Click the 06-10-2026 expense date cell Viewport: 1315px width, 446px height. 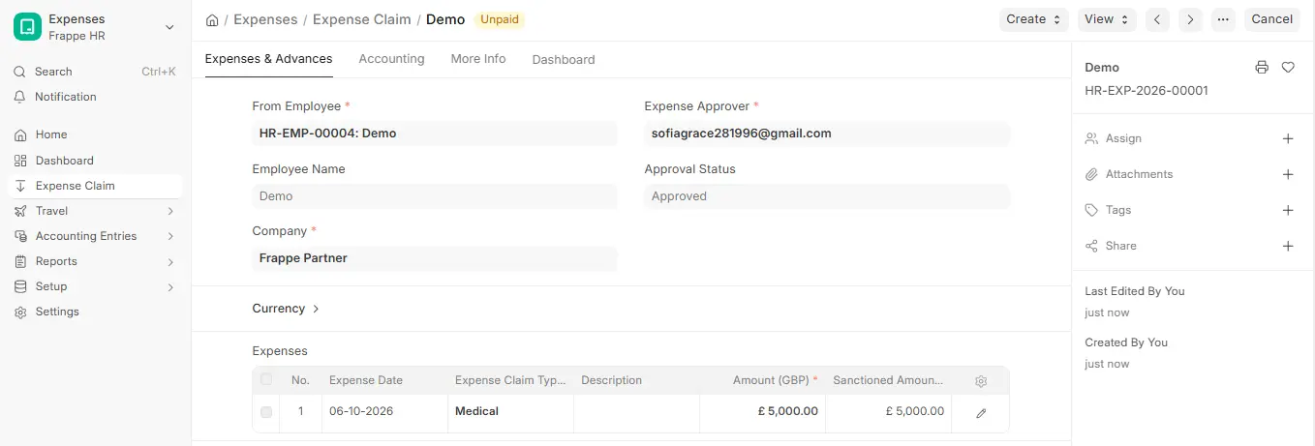pos(384,412)
